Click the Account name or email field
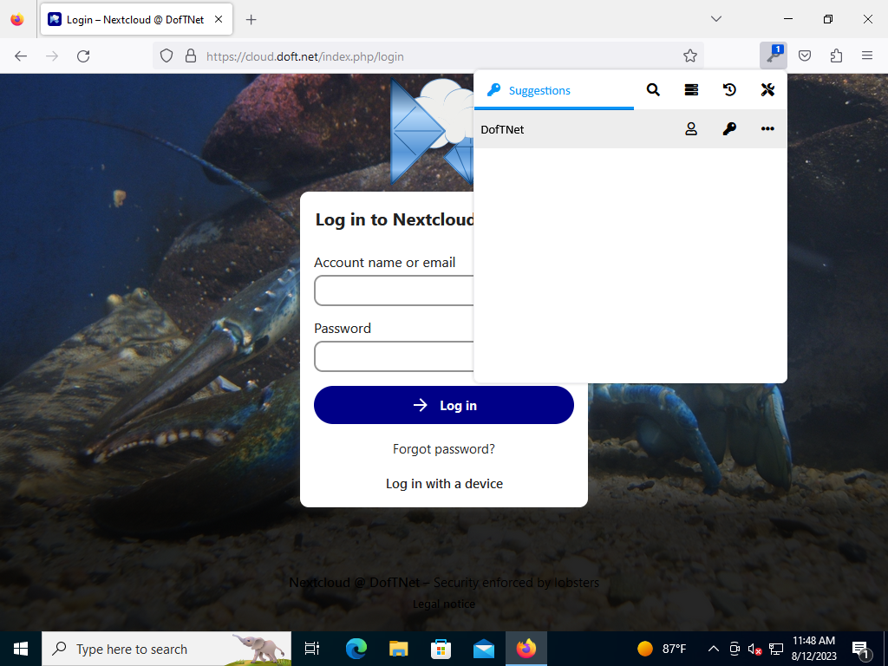Screen dimensions: 888x666 coord(394,291)
